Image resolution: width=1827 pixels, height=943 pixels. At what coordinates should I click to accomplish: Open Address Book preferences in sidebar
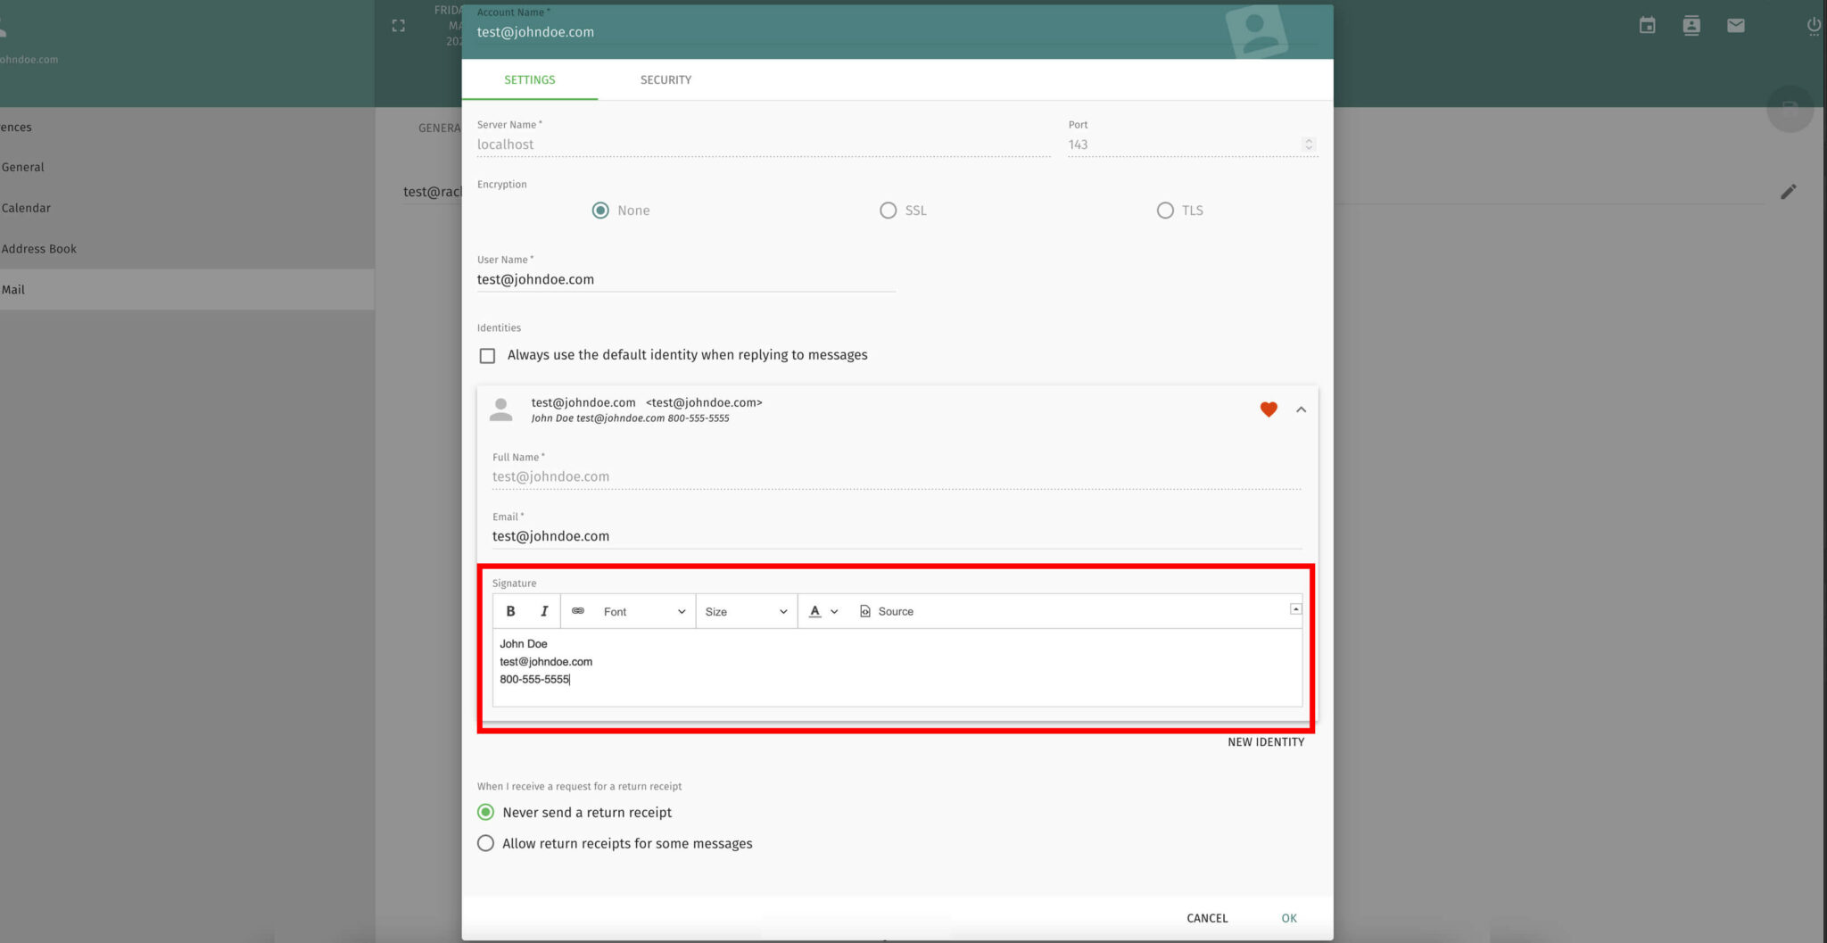(x=187, y=249)
